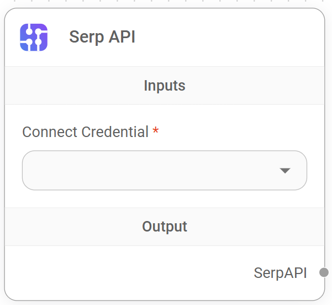Click the Inputs section header
Image resolution: width=332 pixels, height=305 pixels.
(164, 86)
